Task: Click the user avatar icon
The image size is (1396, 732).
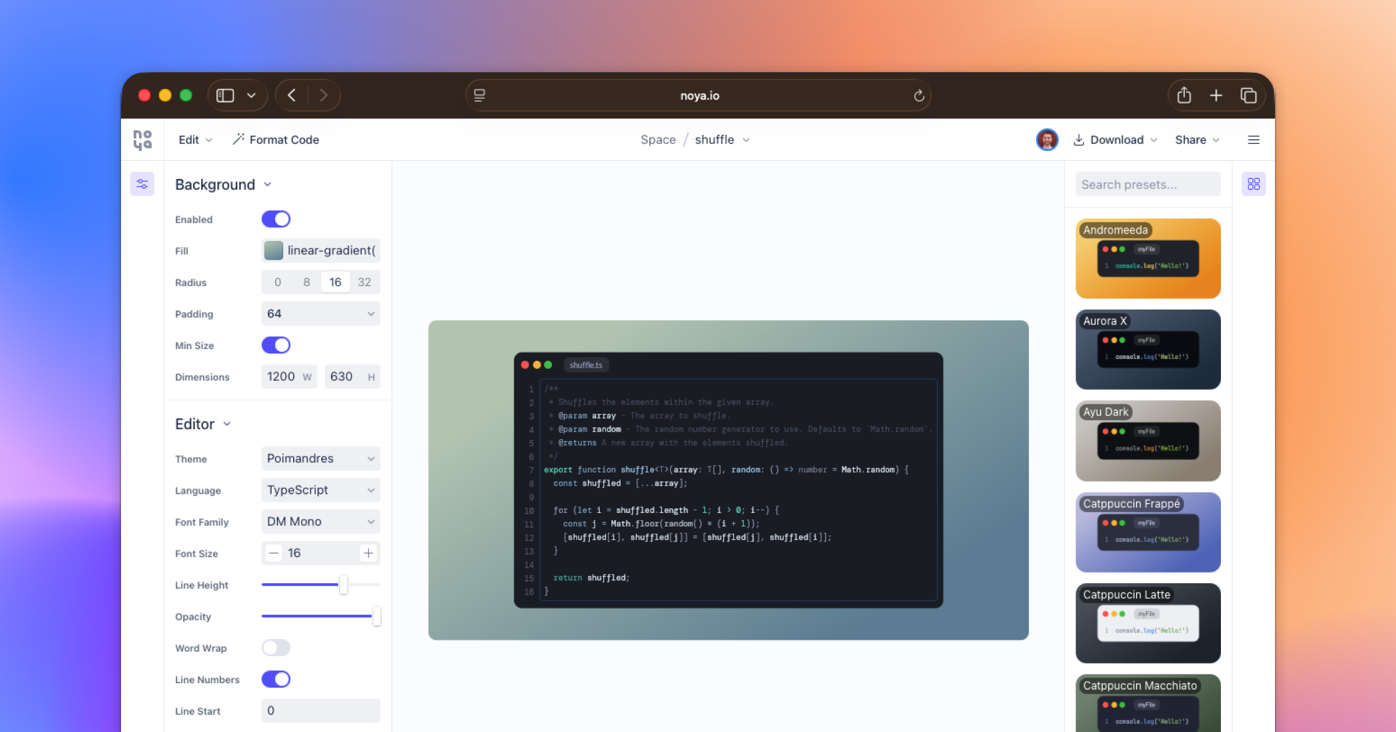Action: pos(1047,140)
